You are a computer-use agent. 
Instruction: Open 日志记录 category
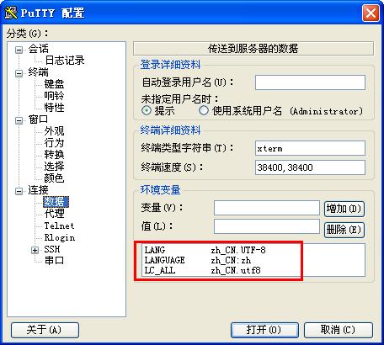coord(65,61)
